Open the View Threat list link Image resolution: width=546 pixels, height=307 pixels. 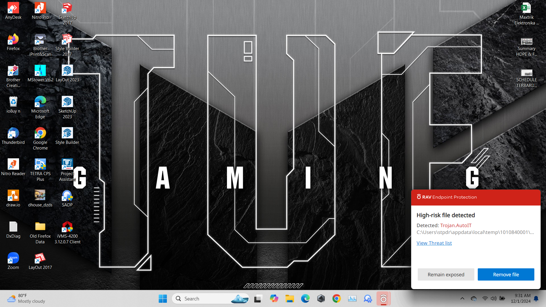[434, 243]
